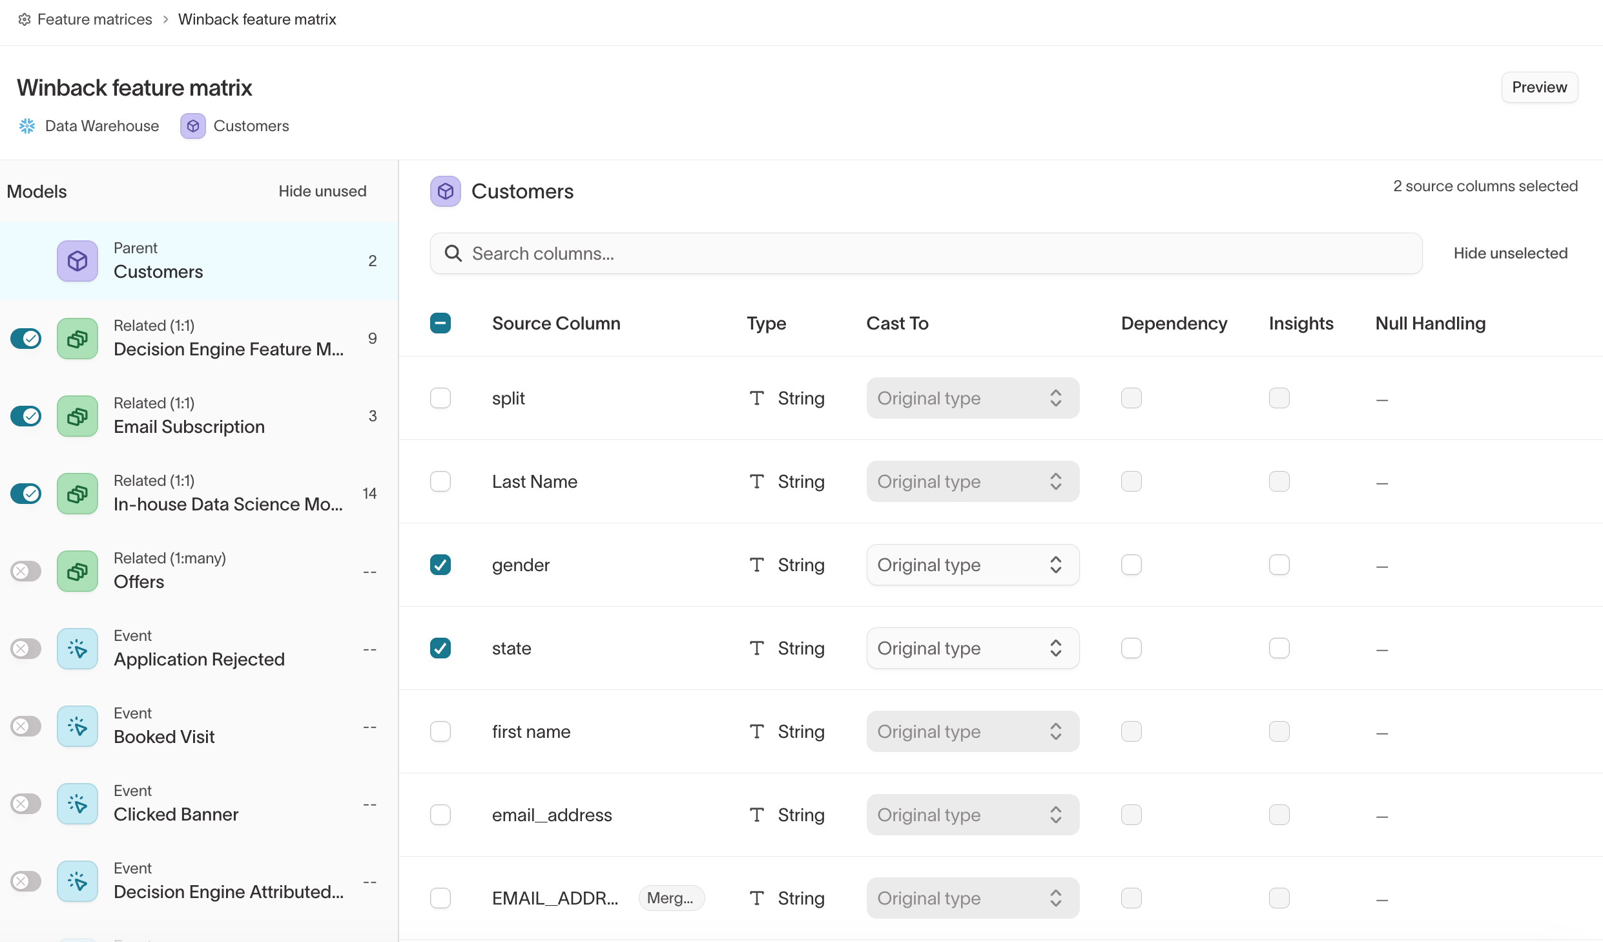Image resolution: width=1603 pixels, height=942 pixels.
Task: Check the Insights box for gender
Action: [1279, 565]
